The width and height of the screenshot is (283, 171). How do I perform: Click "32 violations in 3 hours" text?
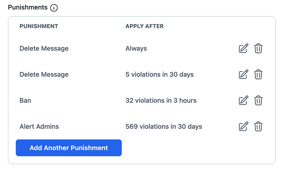161,101
